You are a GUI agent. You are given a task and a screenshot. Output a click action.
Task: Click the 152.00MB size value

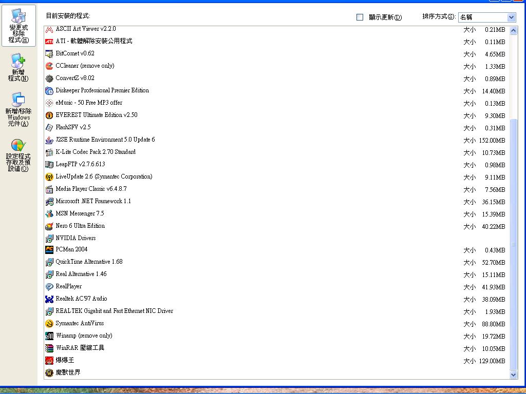(x=492, y=141)
